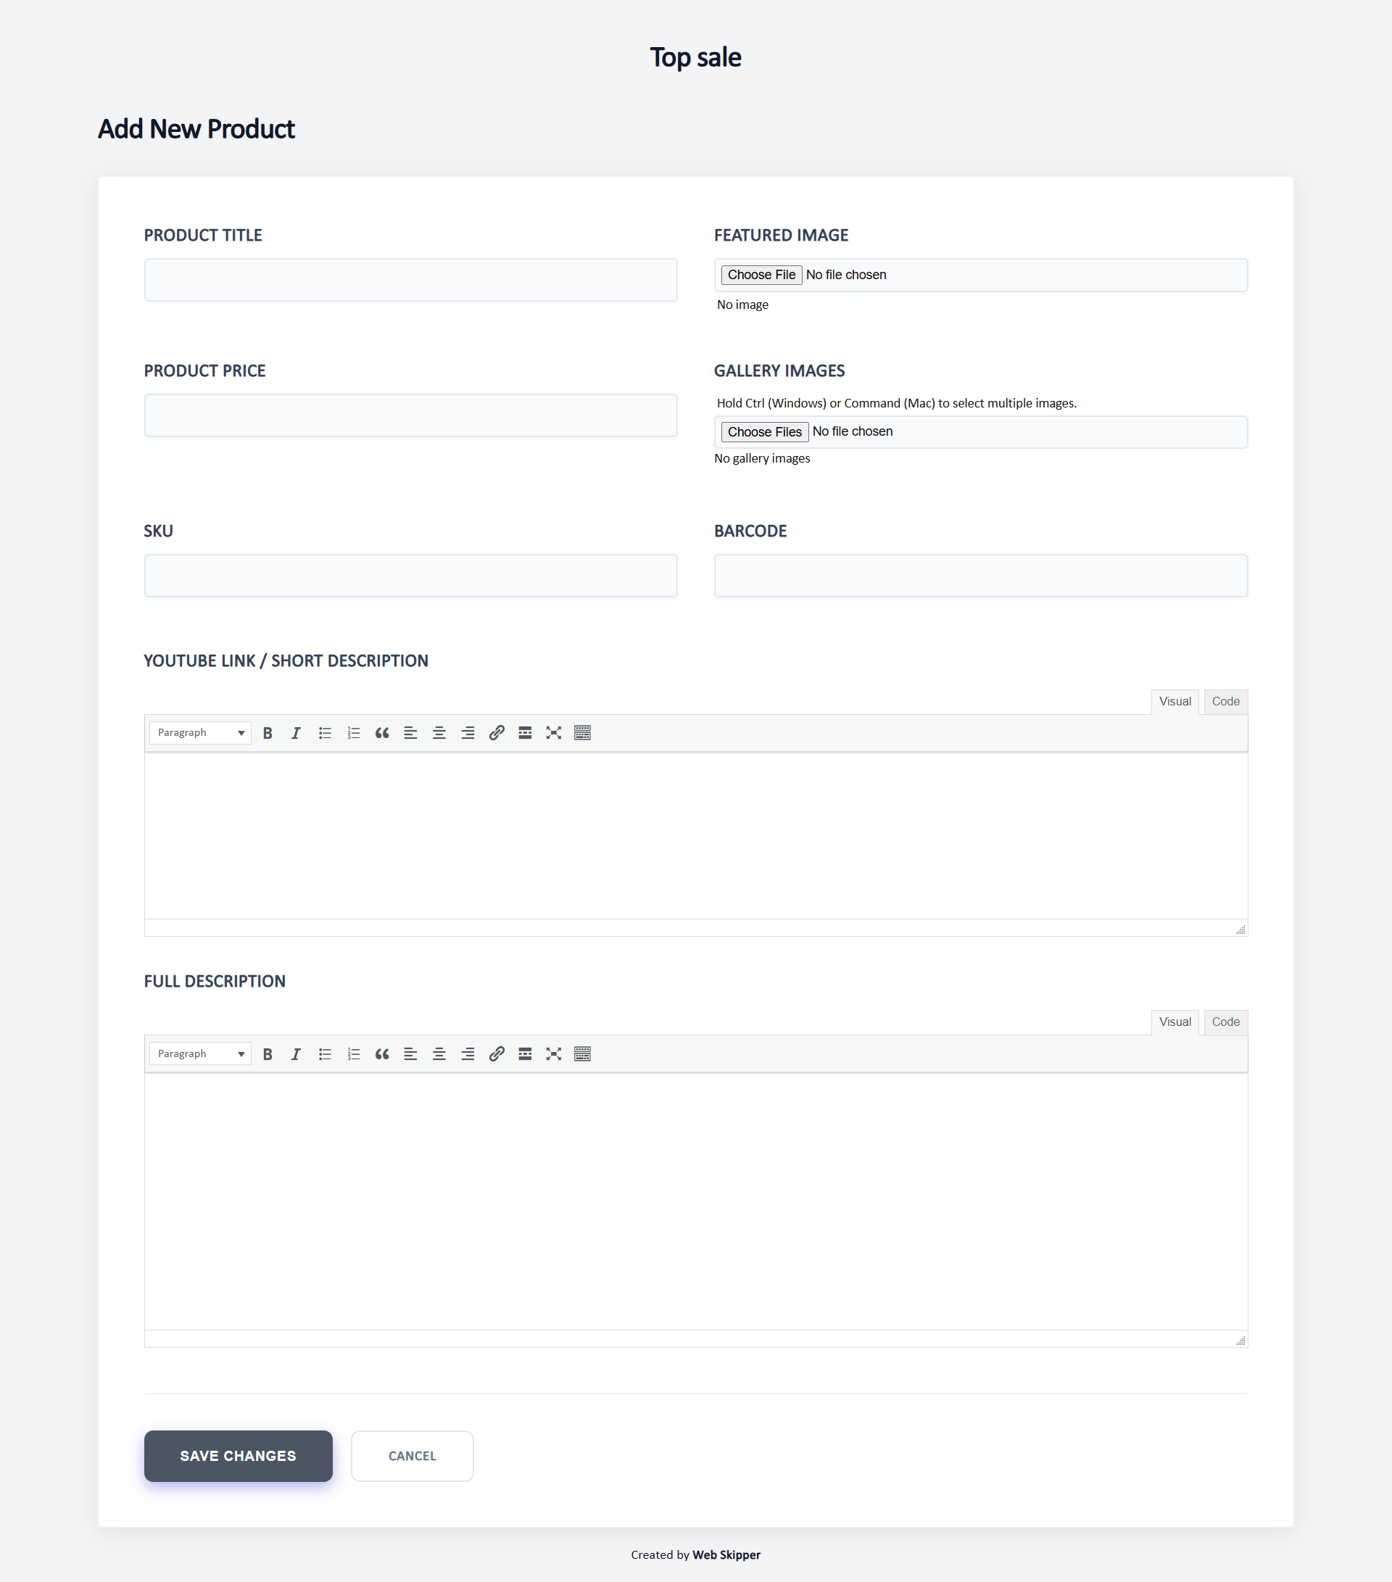Image resolution: width=1392 pixels, height=1582 pixels.
Task: Insert blockquote in short description editor
Action: (382, 733)
